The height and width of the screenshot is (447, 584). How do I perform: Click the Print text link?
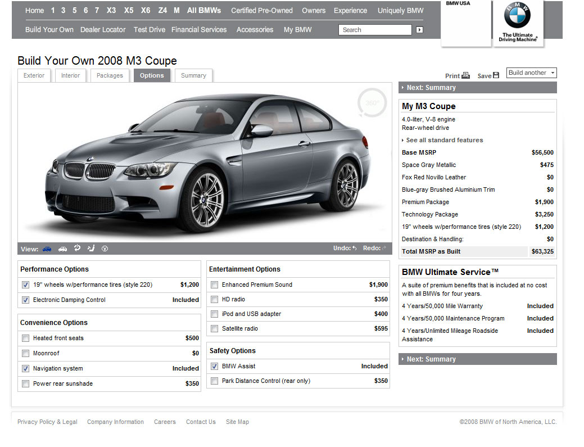(x=452, y=76)
